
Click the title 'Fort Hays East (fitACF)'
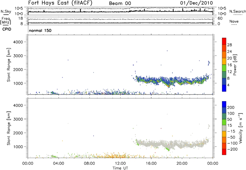point(60,3)
